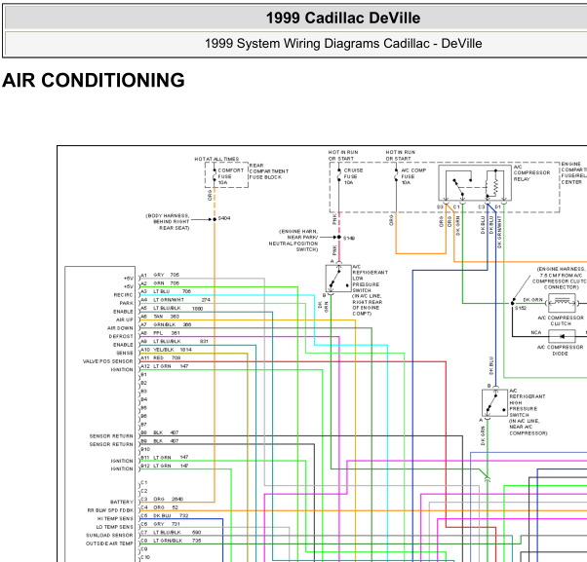The width and height of the screenshot is (587, 562).
Task: Click the 'REAR COMPARTMENT FUSE BLOCK' label
Action: [269, 171]
